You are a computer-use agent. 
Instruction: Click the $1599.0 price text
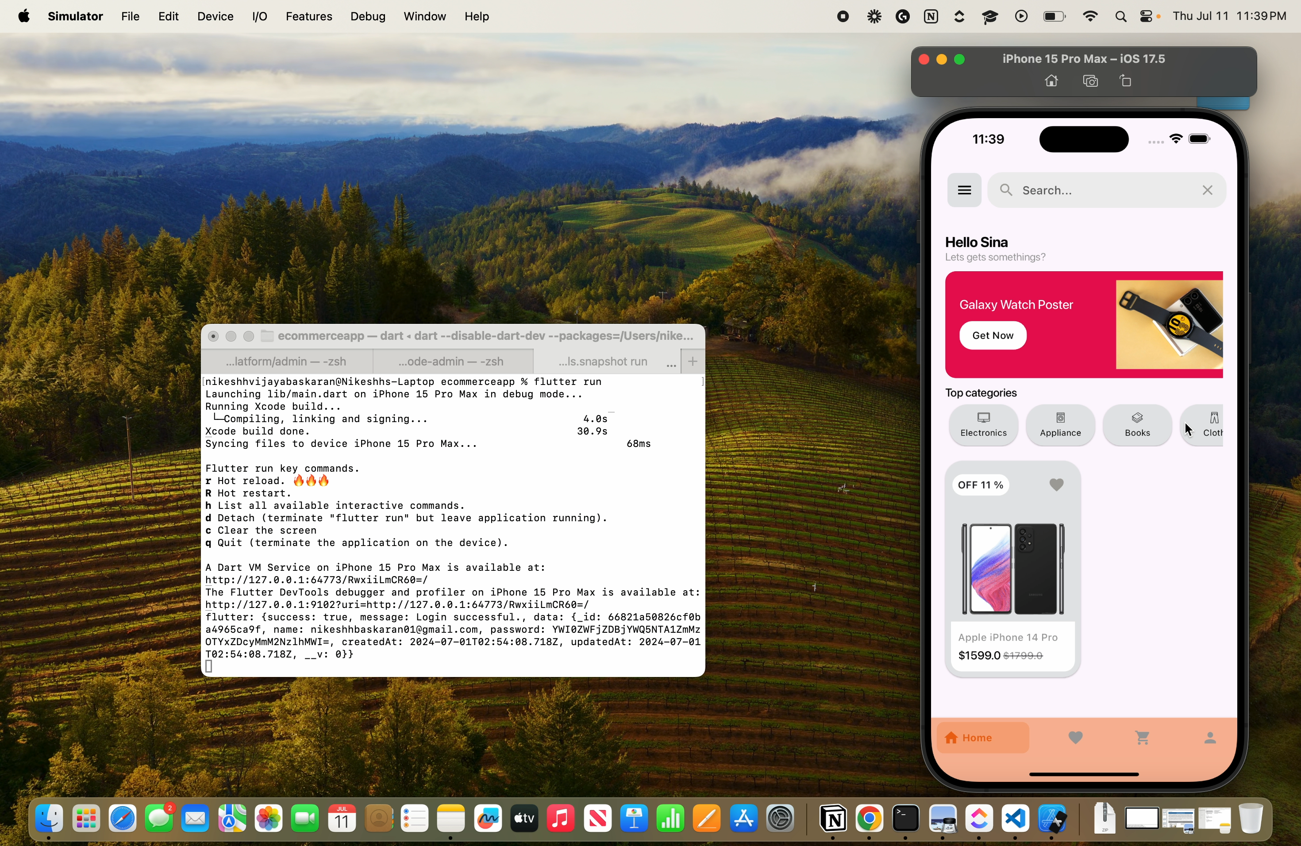[979, 655]
